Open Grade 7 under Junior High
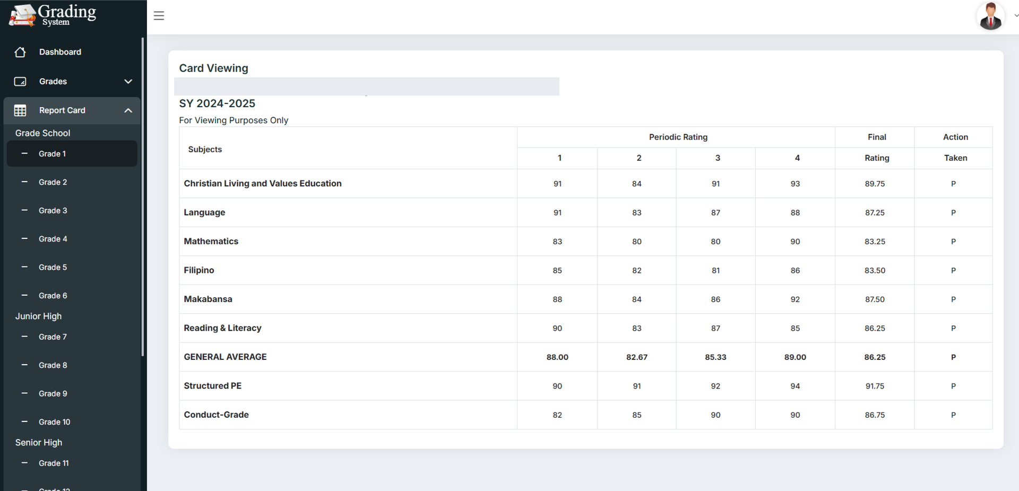The image size is (1019, 491). click(x=53, y=337)
